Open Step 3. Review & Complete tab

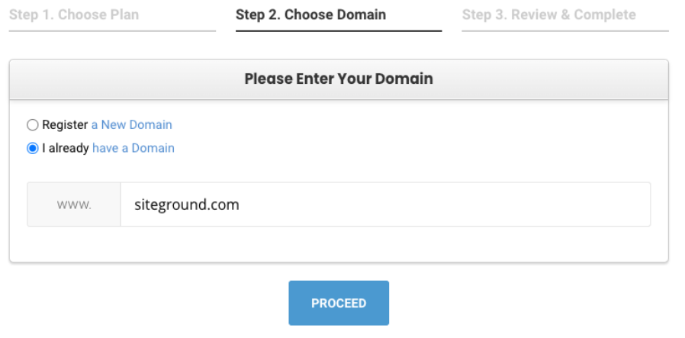[548, 15]
